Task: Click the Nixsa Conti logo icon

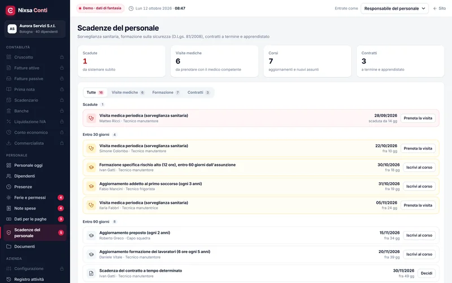Action: 10,10
